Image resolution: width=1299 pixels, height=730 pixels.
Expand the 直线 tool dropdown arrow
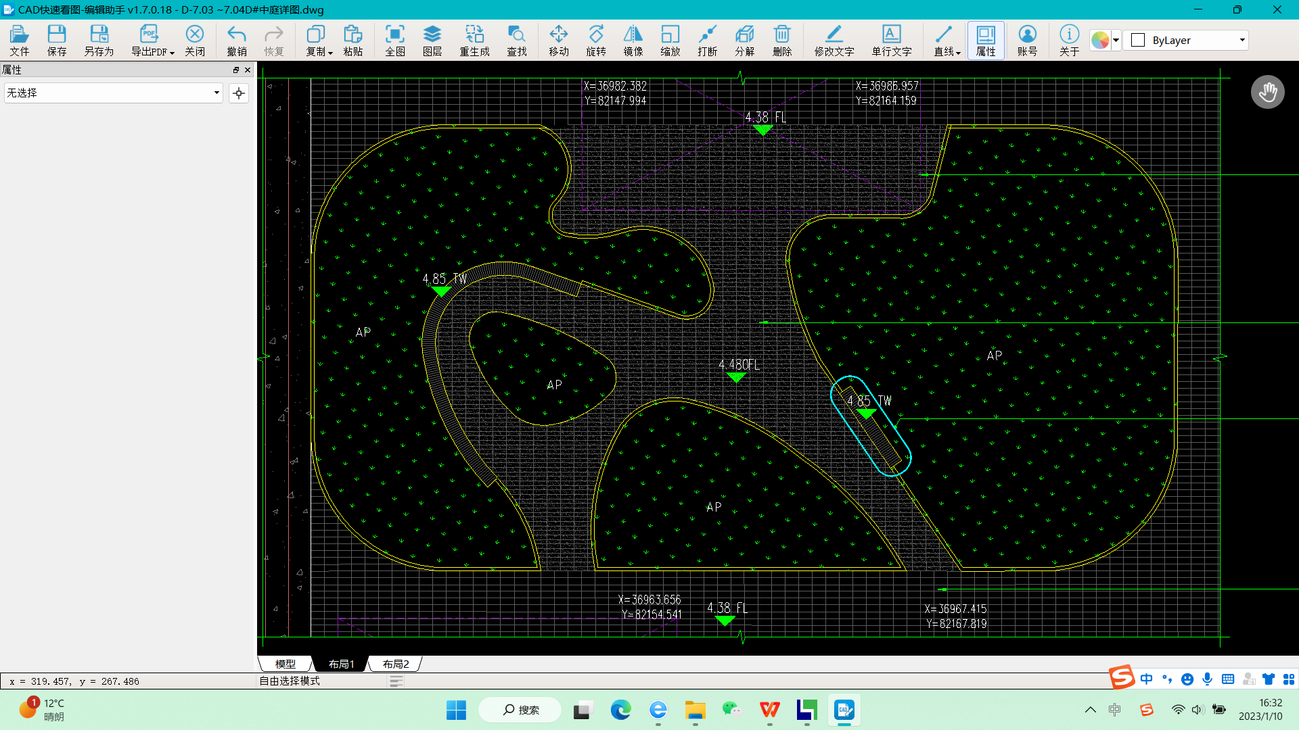(959, 53)
